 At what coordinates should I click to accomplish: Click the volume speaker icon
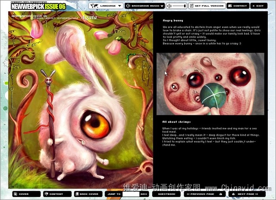(169, 6)
